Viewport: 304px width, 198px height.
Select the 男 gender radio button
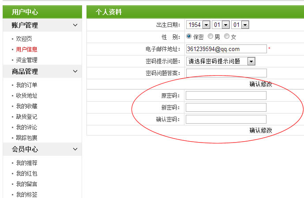pos(210,37)
